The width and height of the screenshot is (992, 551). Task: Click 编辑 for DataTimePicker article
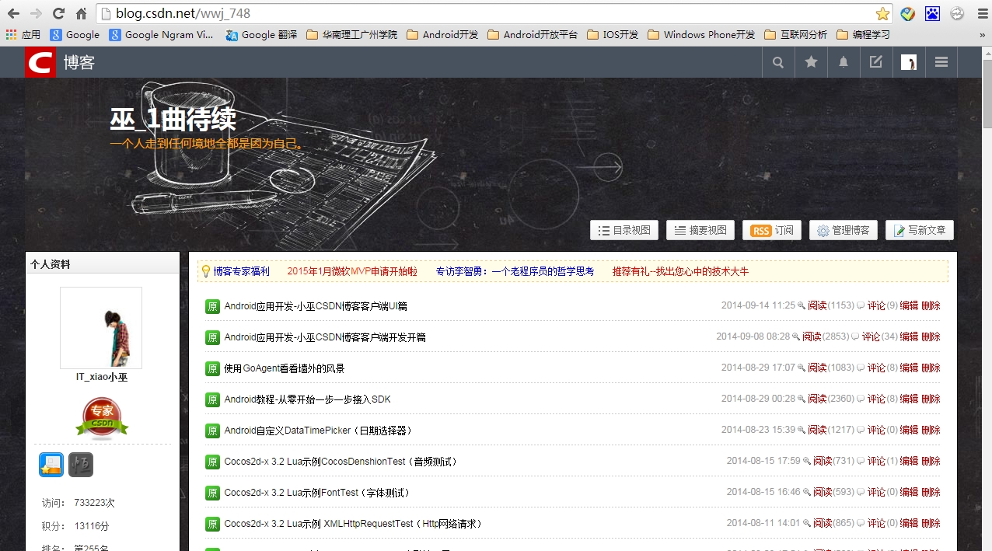[x=909, y=430]
